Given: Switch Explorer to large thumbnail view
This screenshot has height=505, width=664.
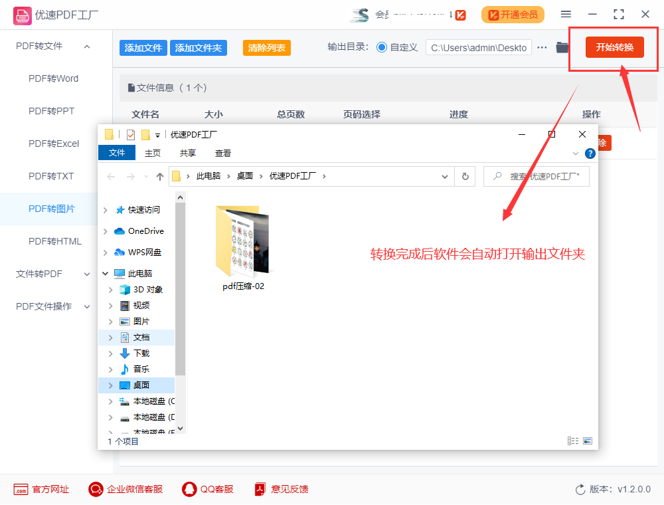Looking at the screenshot, I should click(x=587, y=441).
